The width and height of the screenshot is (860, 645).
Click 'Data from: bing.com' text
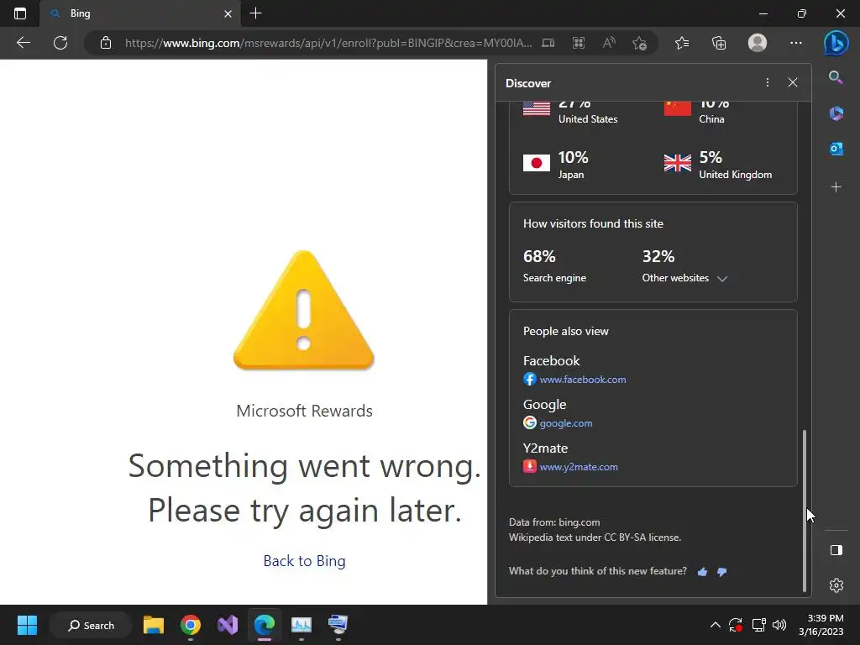coord(554,522)
